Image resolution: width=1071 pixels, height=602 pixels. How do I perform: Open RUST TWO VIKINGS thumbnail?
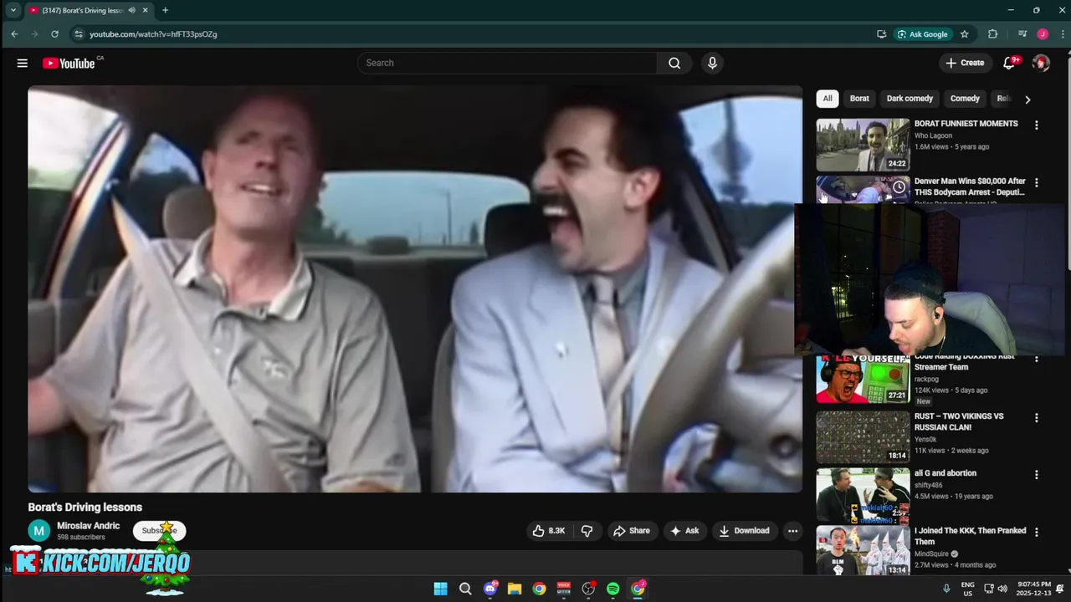[x=863, y=436]
